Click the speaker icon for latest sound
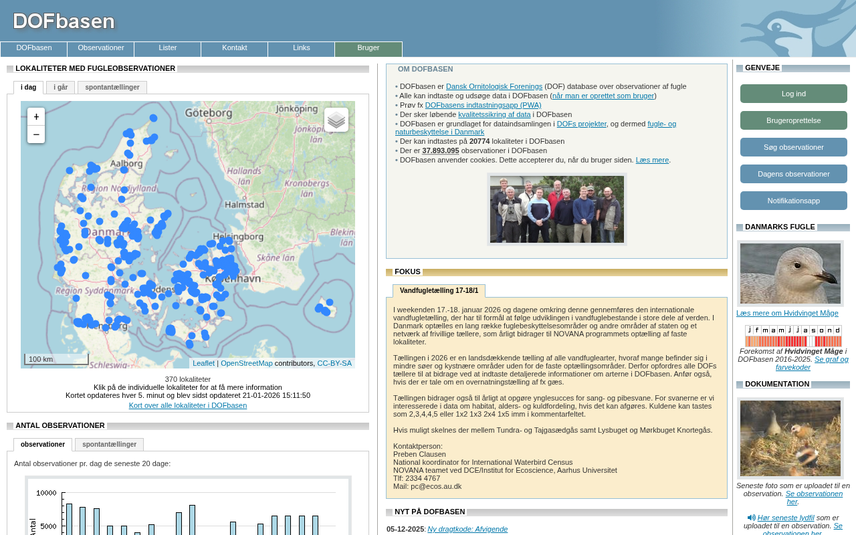 [x=751, y=518]
